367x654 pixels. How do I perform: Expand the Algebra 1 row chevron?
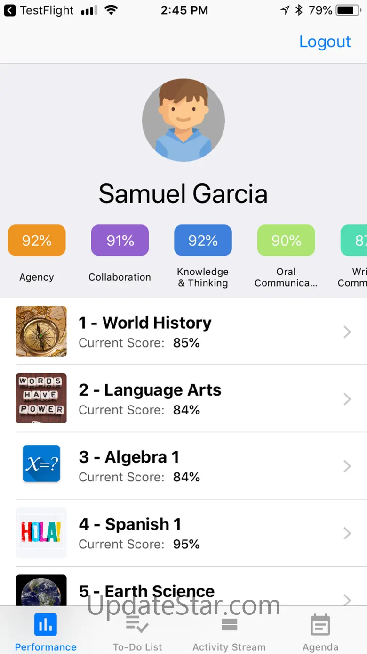coord(348,466)
